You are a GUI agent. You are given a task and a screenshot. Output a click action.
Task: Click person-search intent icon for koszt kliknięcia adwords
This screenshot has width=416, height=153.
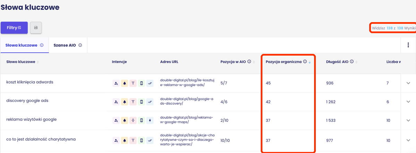click(x=116, y=83)
